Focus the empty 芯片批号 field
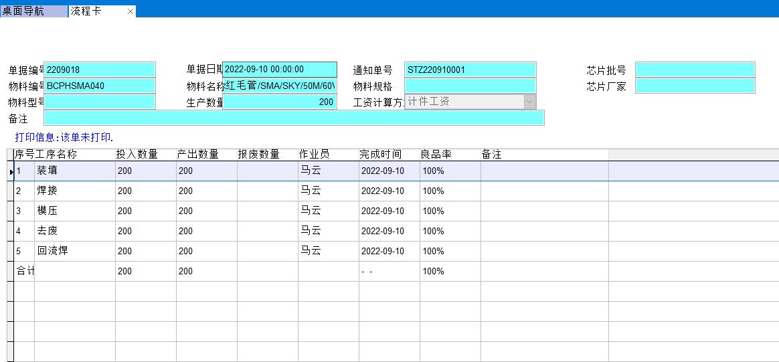Screen dimensions: 779x362 coord(695,70)
